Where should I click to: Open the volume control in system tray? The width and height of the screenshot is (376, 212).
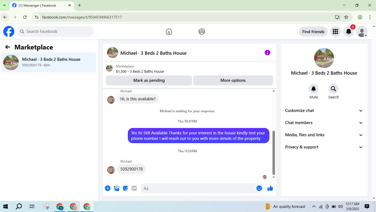point(340,206)
